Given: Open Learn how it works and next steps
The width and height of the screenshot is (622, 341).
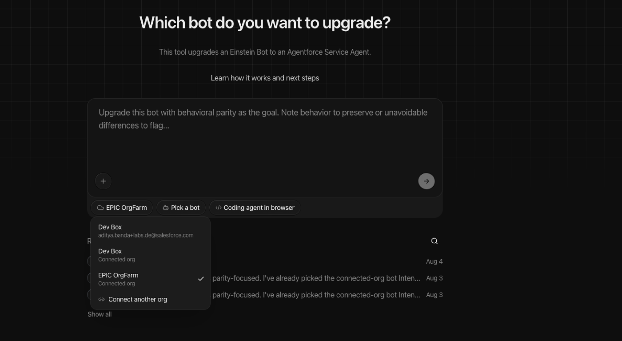Looking at the screenshot, I should pyautogui.click(x=265, y=78).
